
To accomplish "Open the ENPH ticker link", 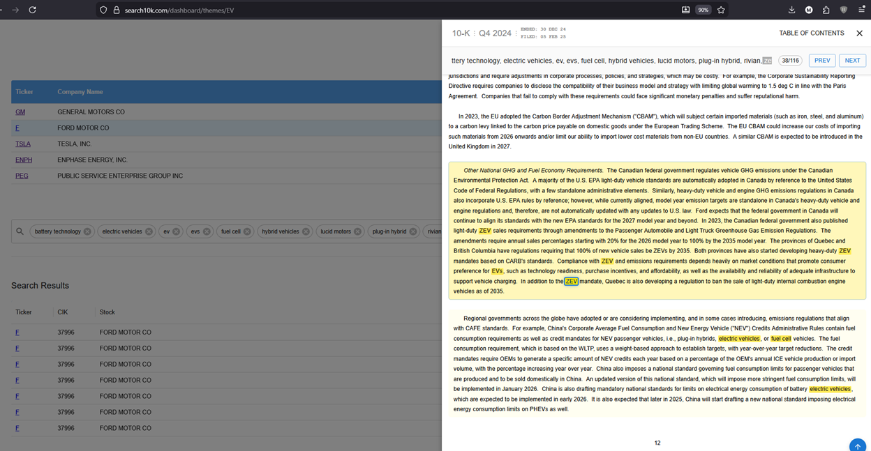I will point(24,160).
